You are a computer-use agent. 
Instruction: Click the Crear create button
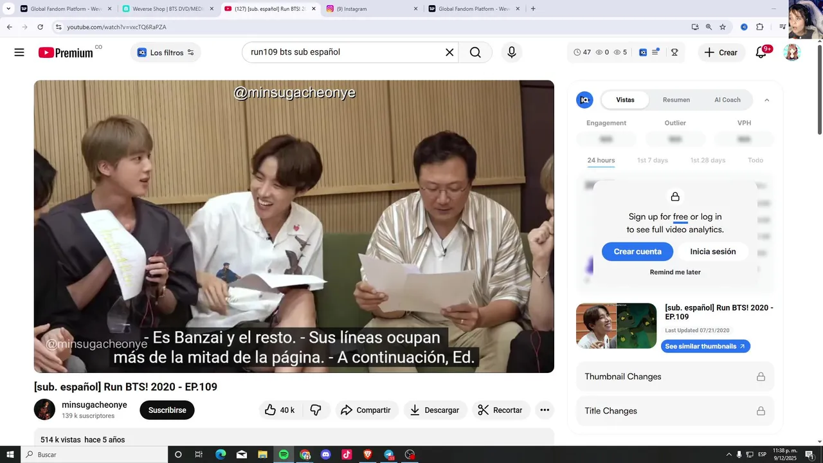coord(721,53)
